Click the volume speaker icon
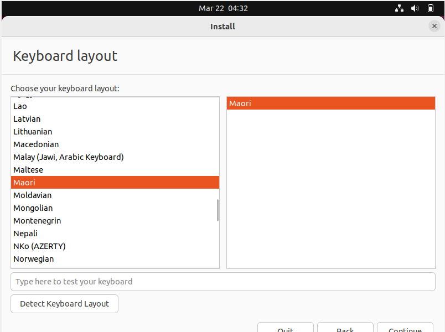The height and width of the screenshot is (332, 445). [x=415, y=8]
